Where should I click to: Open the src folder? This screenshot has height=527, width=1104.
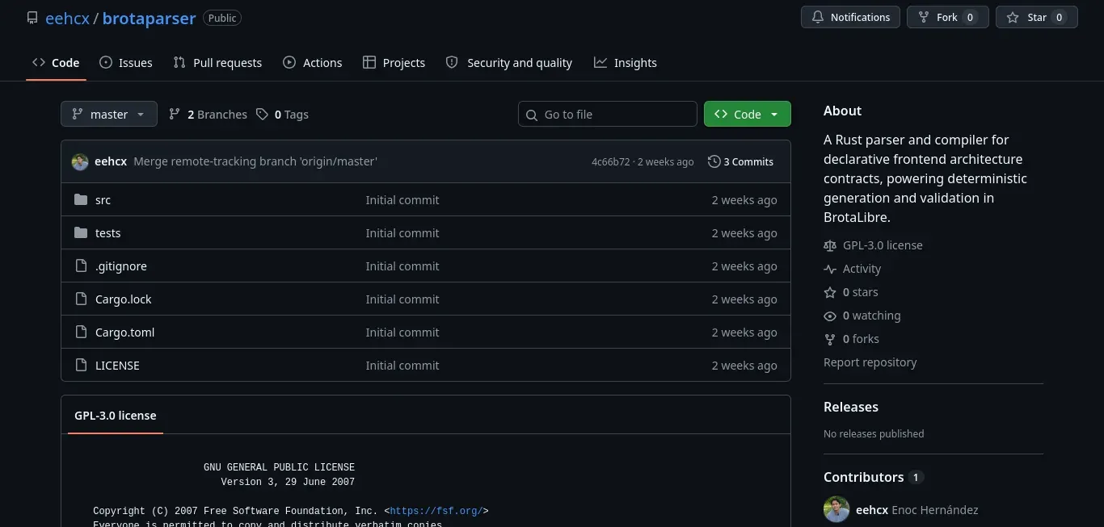tap(103, 199)
